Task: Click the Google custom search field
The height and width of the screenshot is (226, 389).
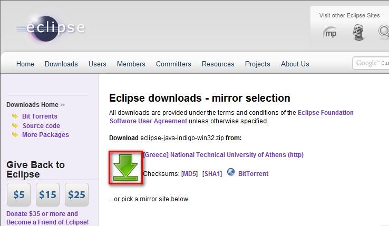Action: pyautogui.click(x=371, y=63)
